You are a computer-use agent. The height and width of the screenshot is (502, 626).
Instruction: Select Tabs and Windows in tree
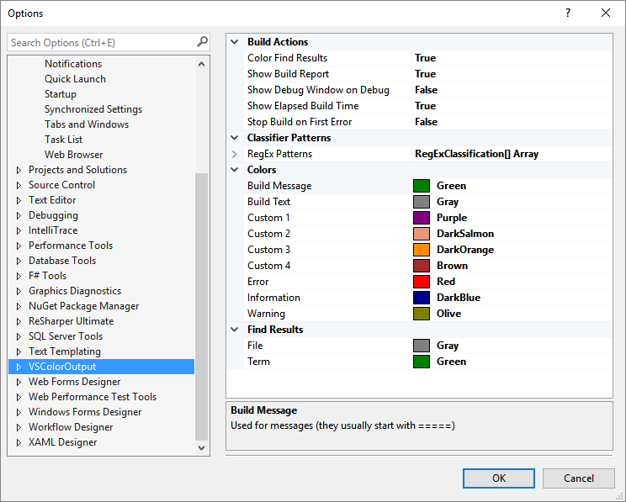(87, 124)
